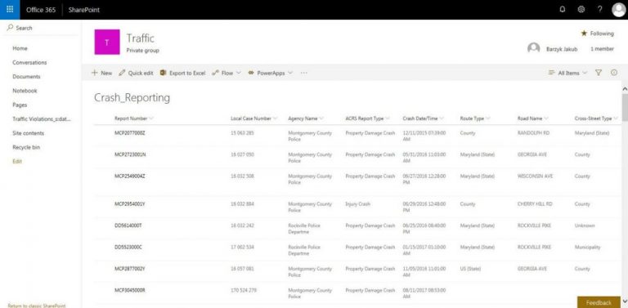Open the Flow dropdown

pyautogui.click(x=227, y=73)
